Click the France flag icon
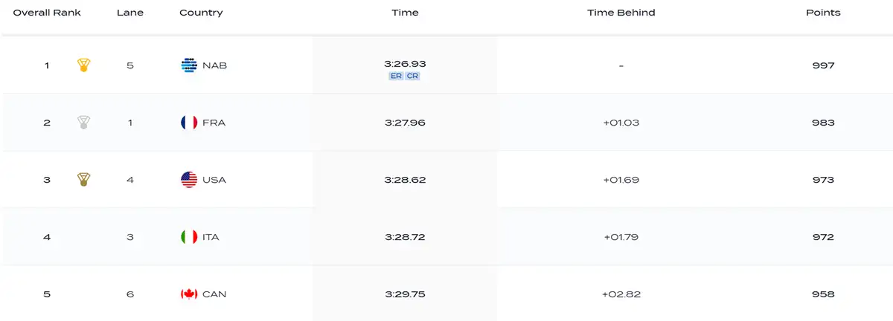This screenshot has height=321, width=893. click(189, 123)
